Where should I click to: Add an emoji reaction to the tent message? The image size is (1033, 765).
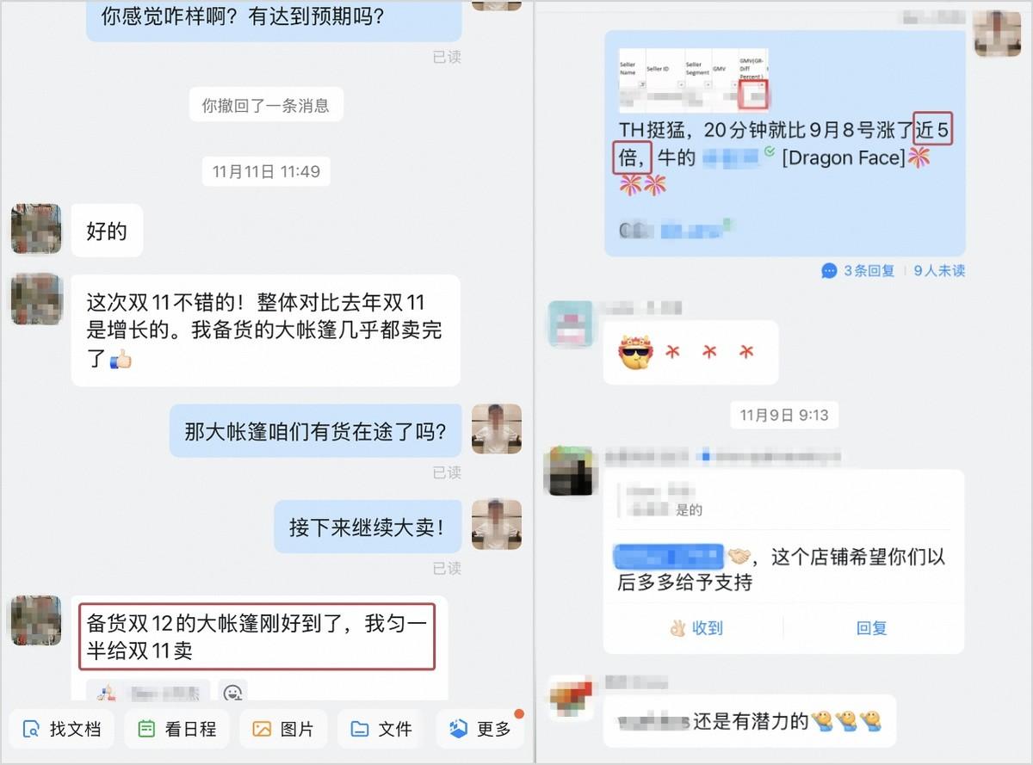[x=232, y=692]
